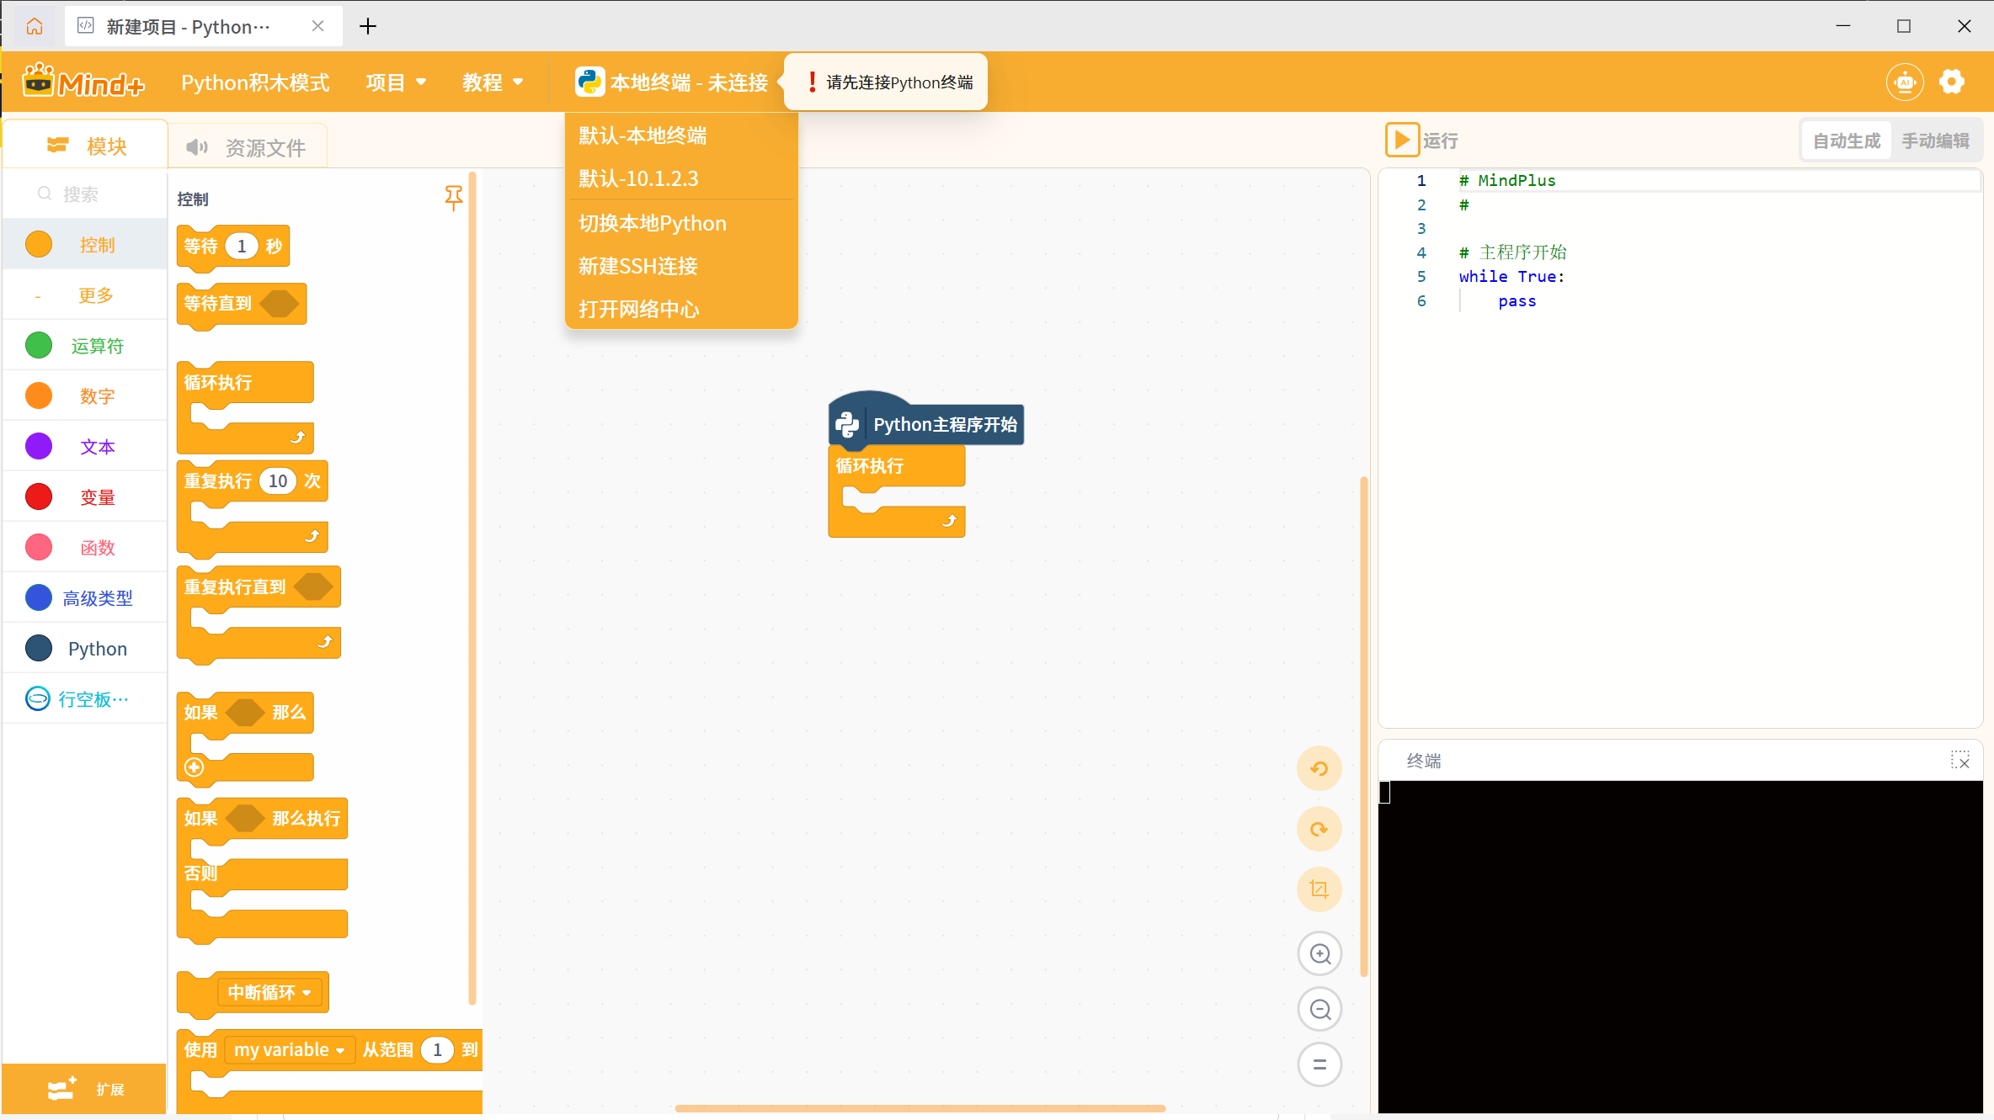Image resolution: width=1994 pixels, height=1120 pixels.
Task: Clear terminal with corner icon
Action: pos(1959,761)
